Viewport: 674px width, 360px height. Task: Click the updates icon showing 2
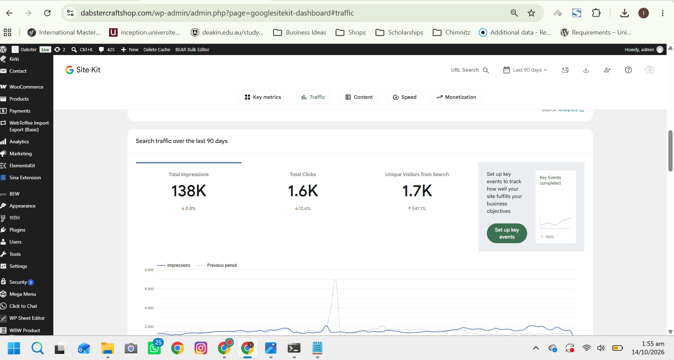[60, 49]
